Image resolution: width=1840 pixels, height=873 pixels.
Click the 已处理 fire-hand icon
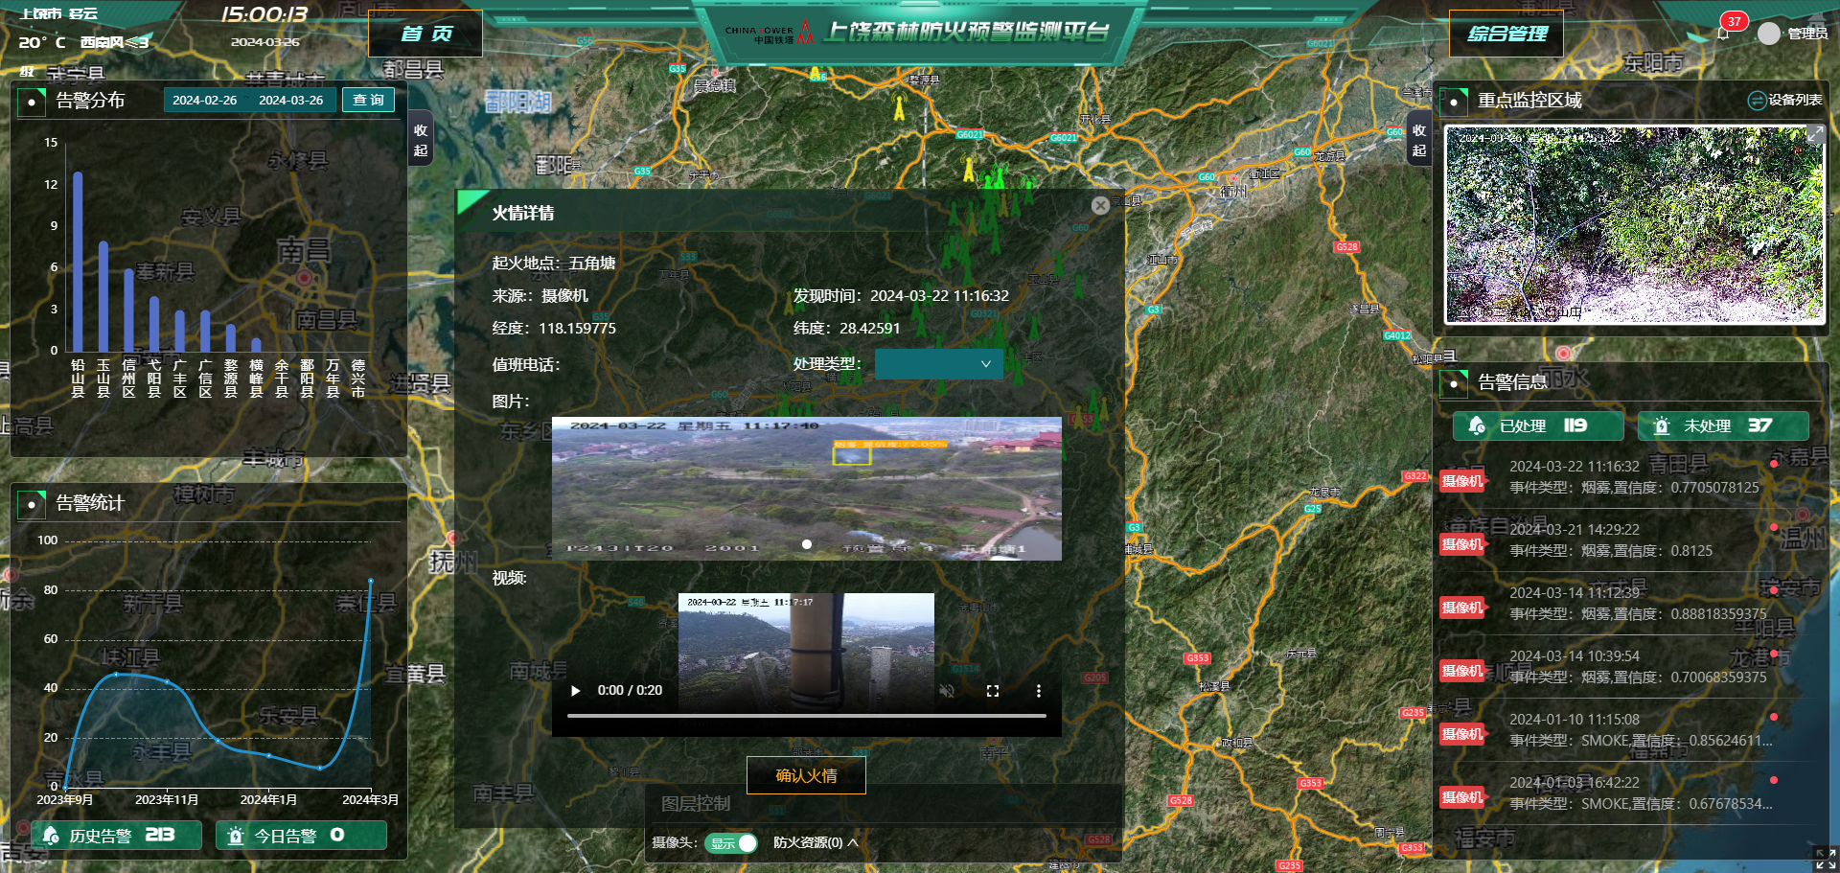[x=1477, y=425]
